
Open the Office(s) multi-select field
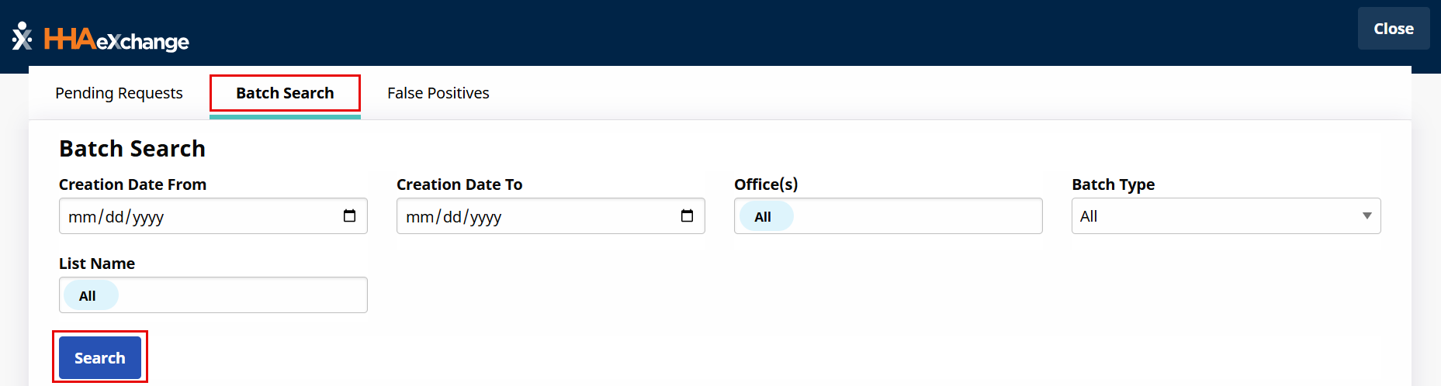pos(916,216)
